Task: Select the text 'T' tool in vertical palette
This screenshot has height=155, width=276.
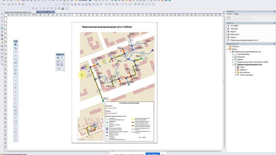Action: point(16,88)
